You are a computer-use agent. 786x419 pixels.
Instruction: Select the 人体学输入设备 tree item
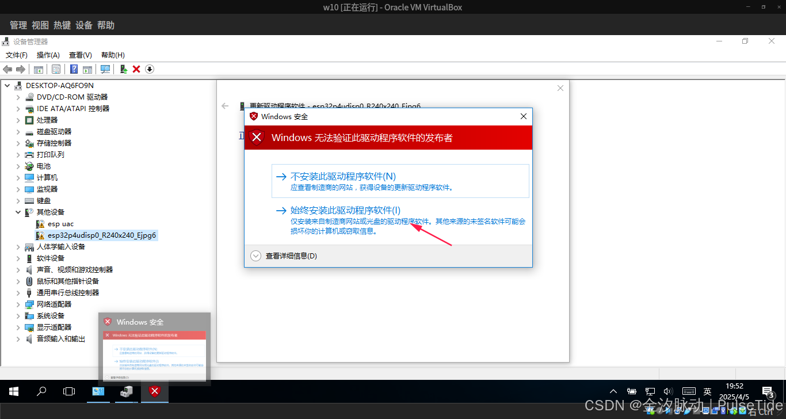[x=61, y=246]
